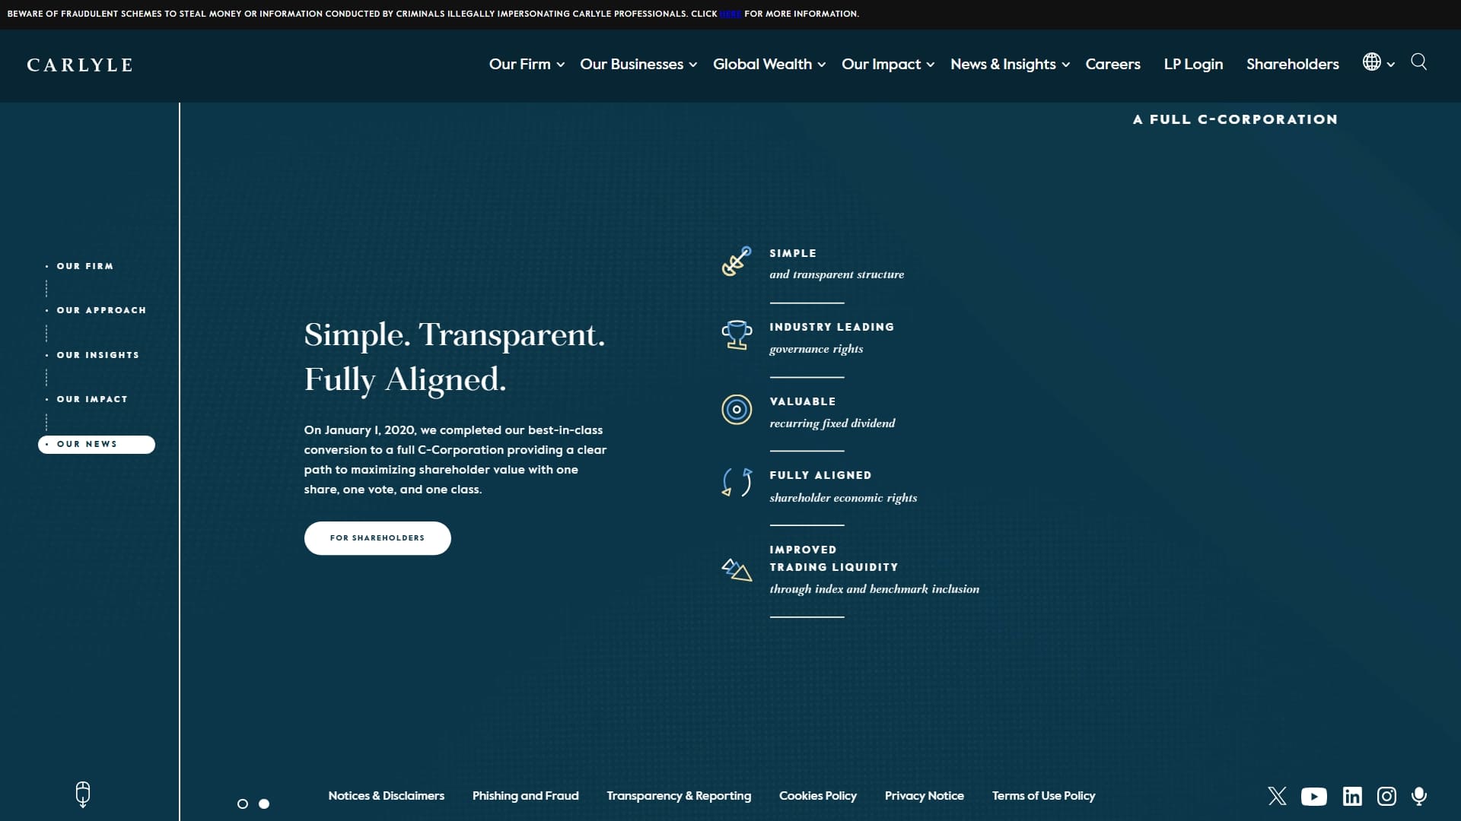Open Carlyle's LinkedIn icon
1461x821 pixels.
coord(1352,796)
